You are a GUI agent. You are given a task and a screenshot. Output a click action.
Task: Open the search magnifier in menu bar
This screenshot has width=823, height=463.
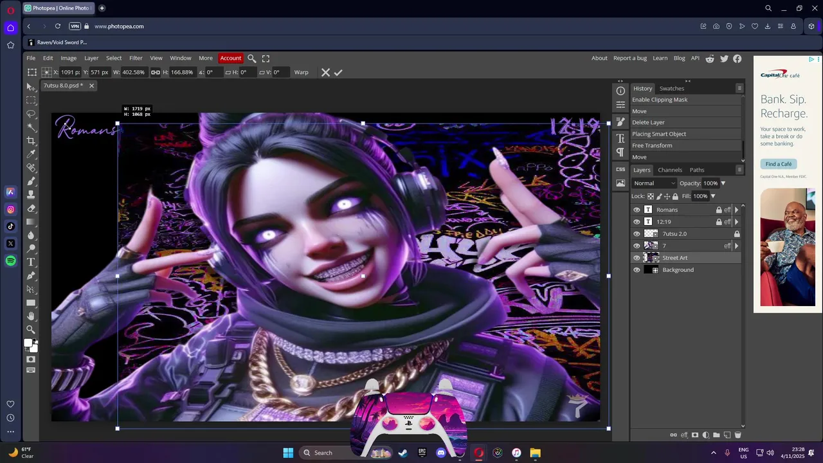(252, 59)
